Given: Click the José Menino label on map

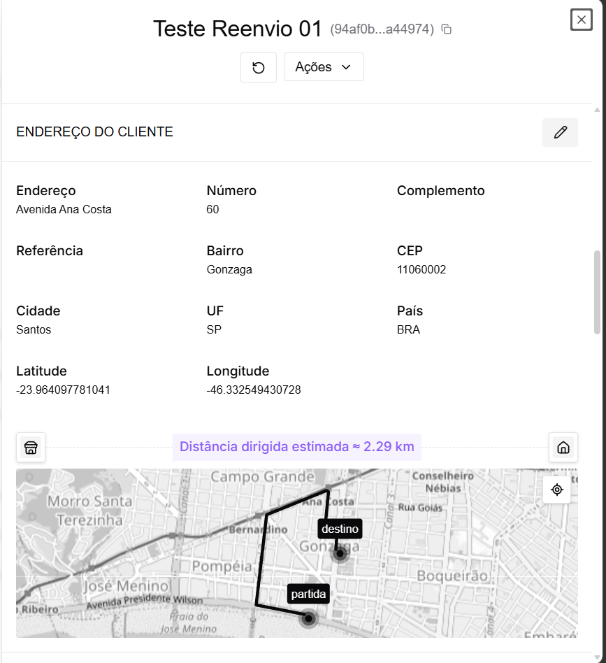Looking at the screenshot, I should 127,586.
